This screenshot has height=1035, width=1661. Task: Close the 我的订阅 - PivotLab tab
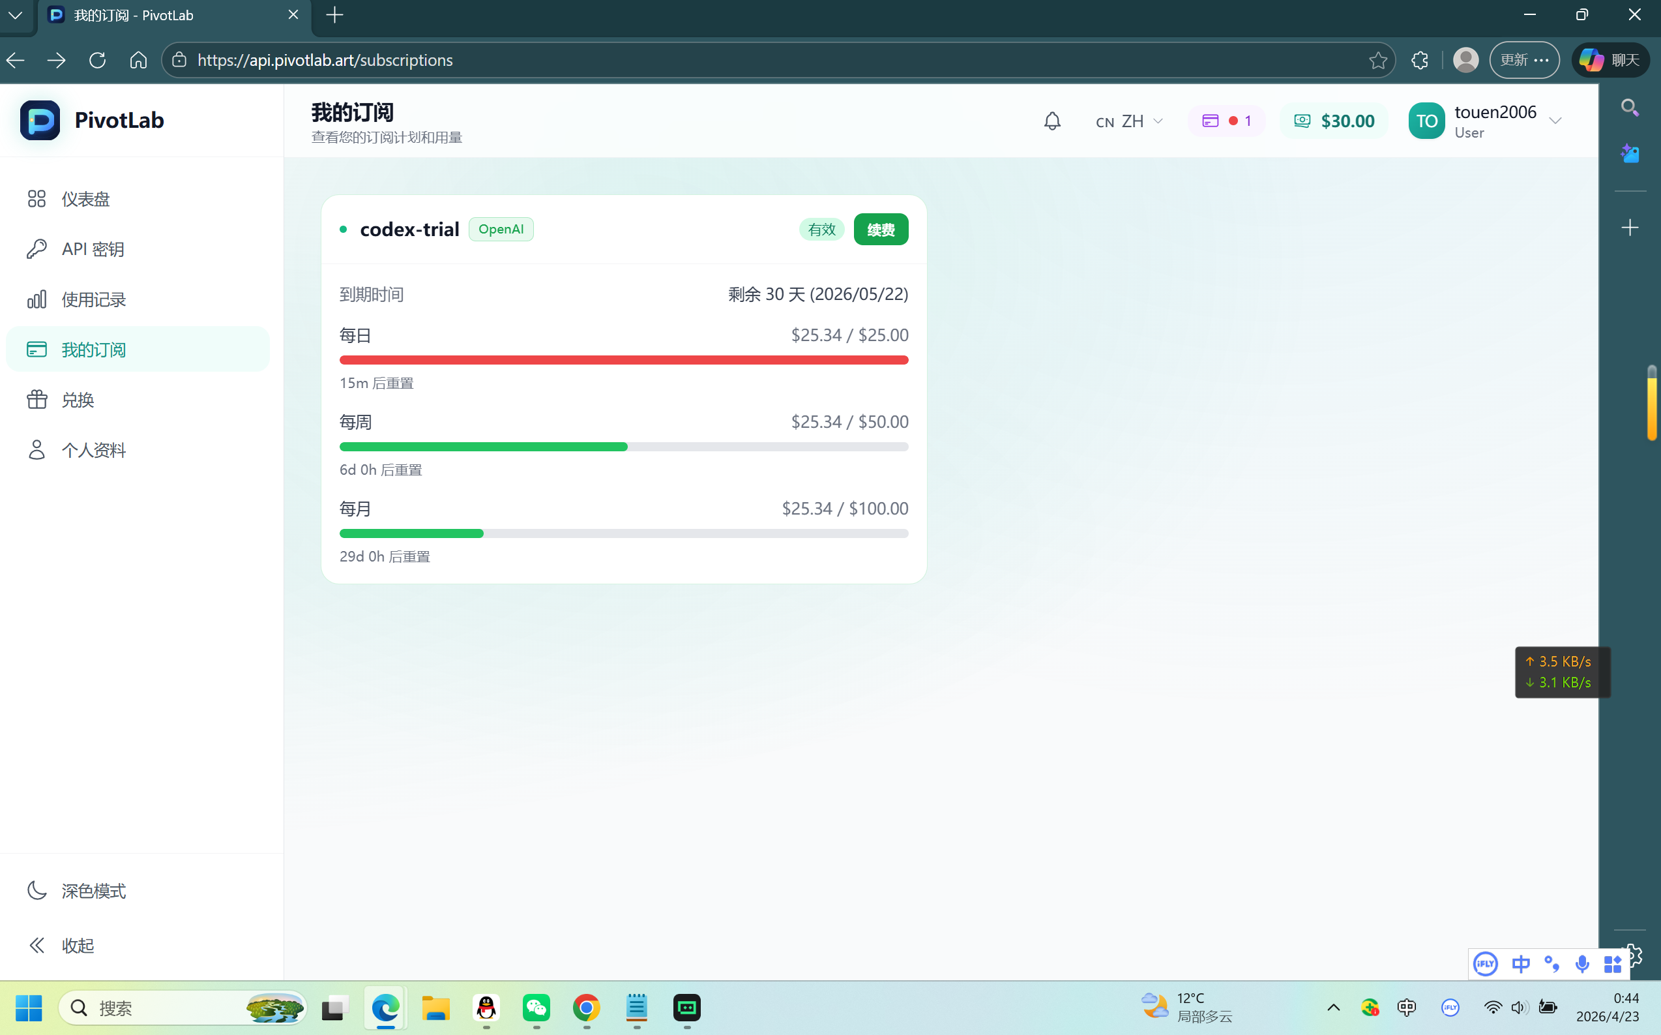coord(293,14)
